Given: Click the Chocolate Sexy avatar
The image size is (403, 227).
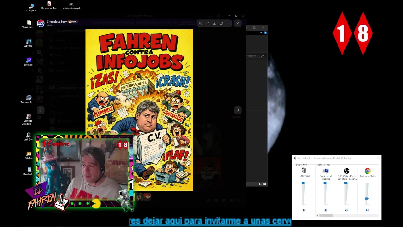Looking at the screenshot, I should (41, 23).
